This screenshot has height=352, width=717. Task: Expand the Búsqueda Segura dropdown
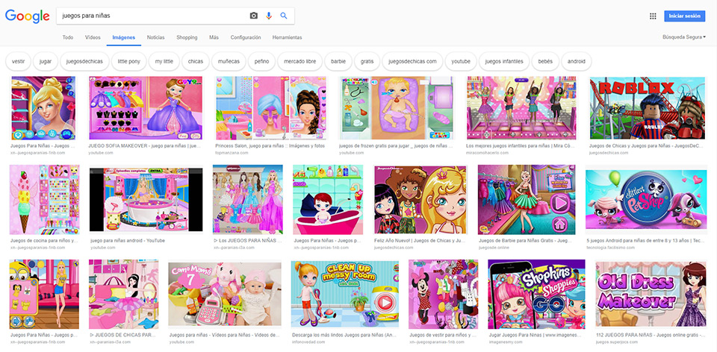pos(683,37)
